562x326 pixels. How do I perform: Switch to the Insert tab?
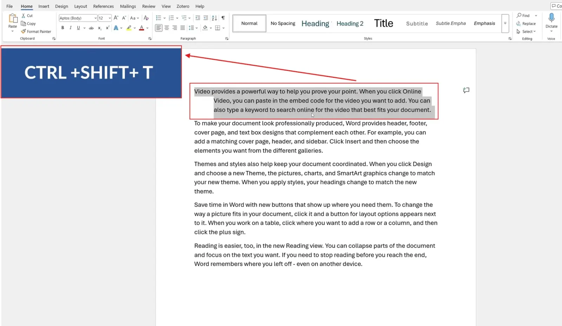pyautogui.click(x=44, y=6)
